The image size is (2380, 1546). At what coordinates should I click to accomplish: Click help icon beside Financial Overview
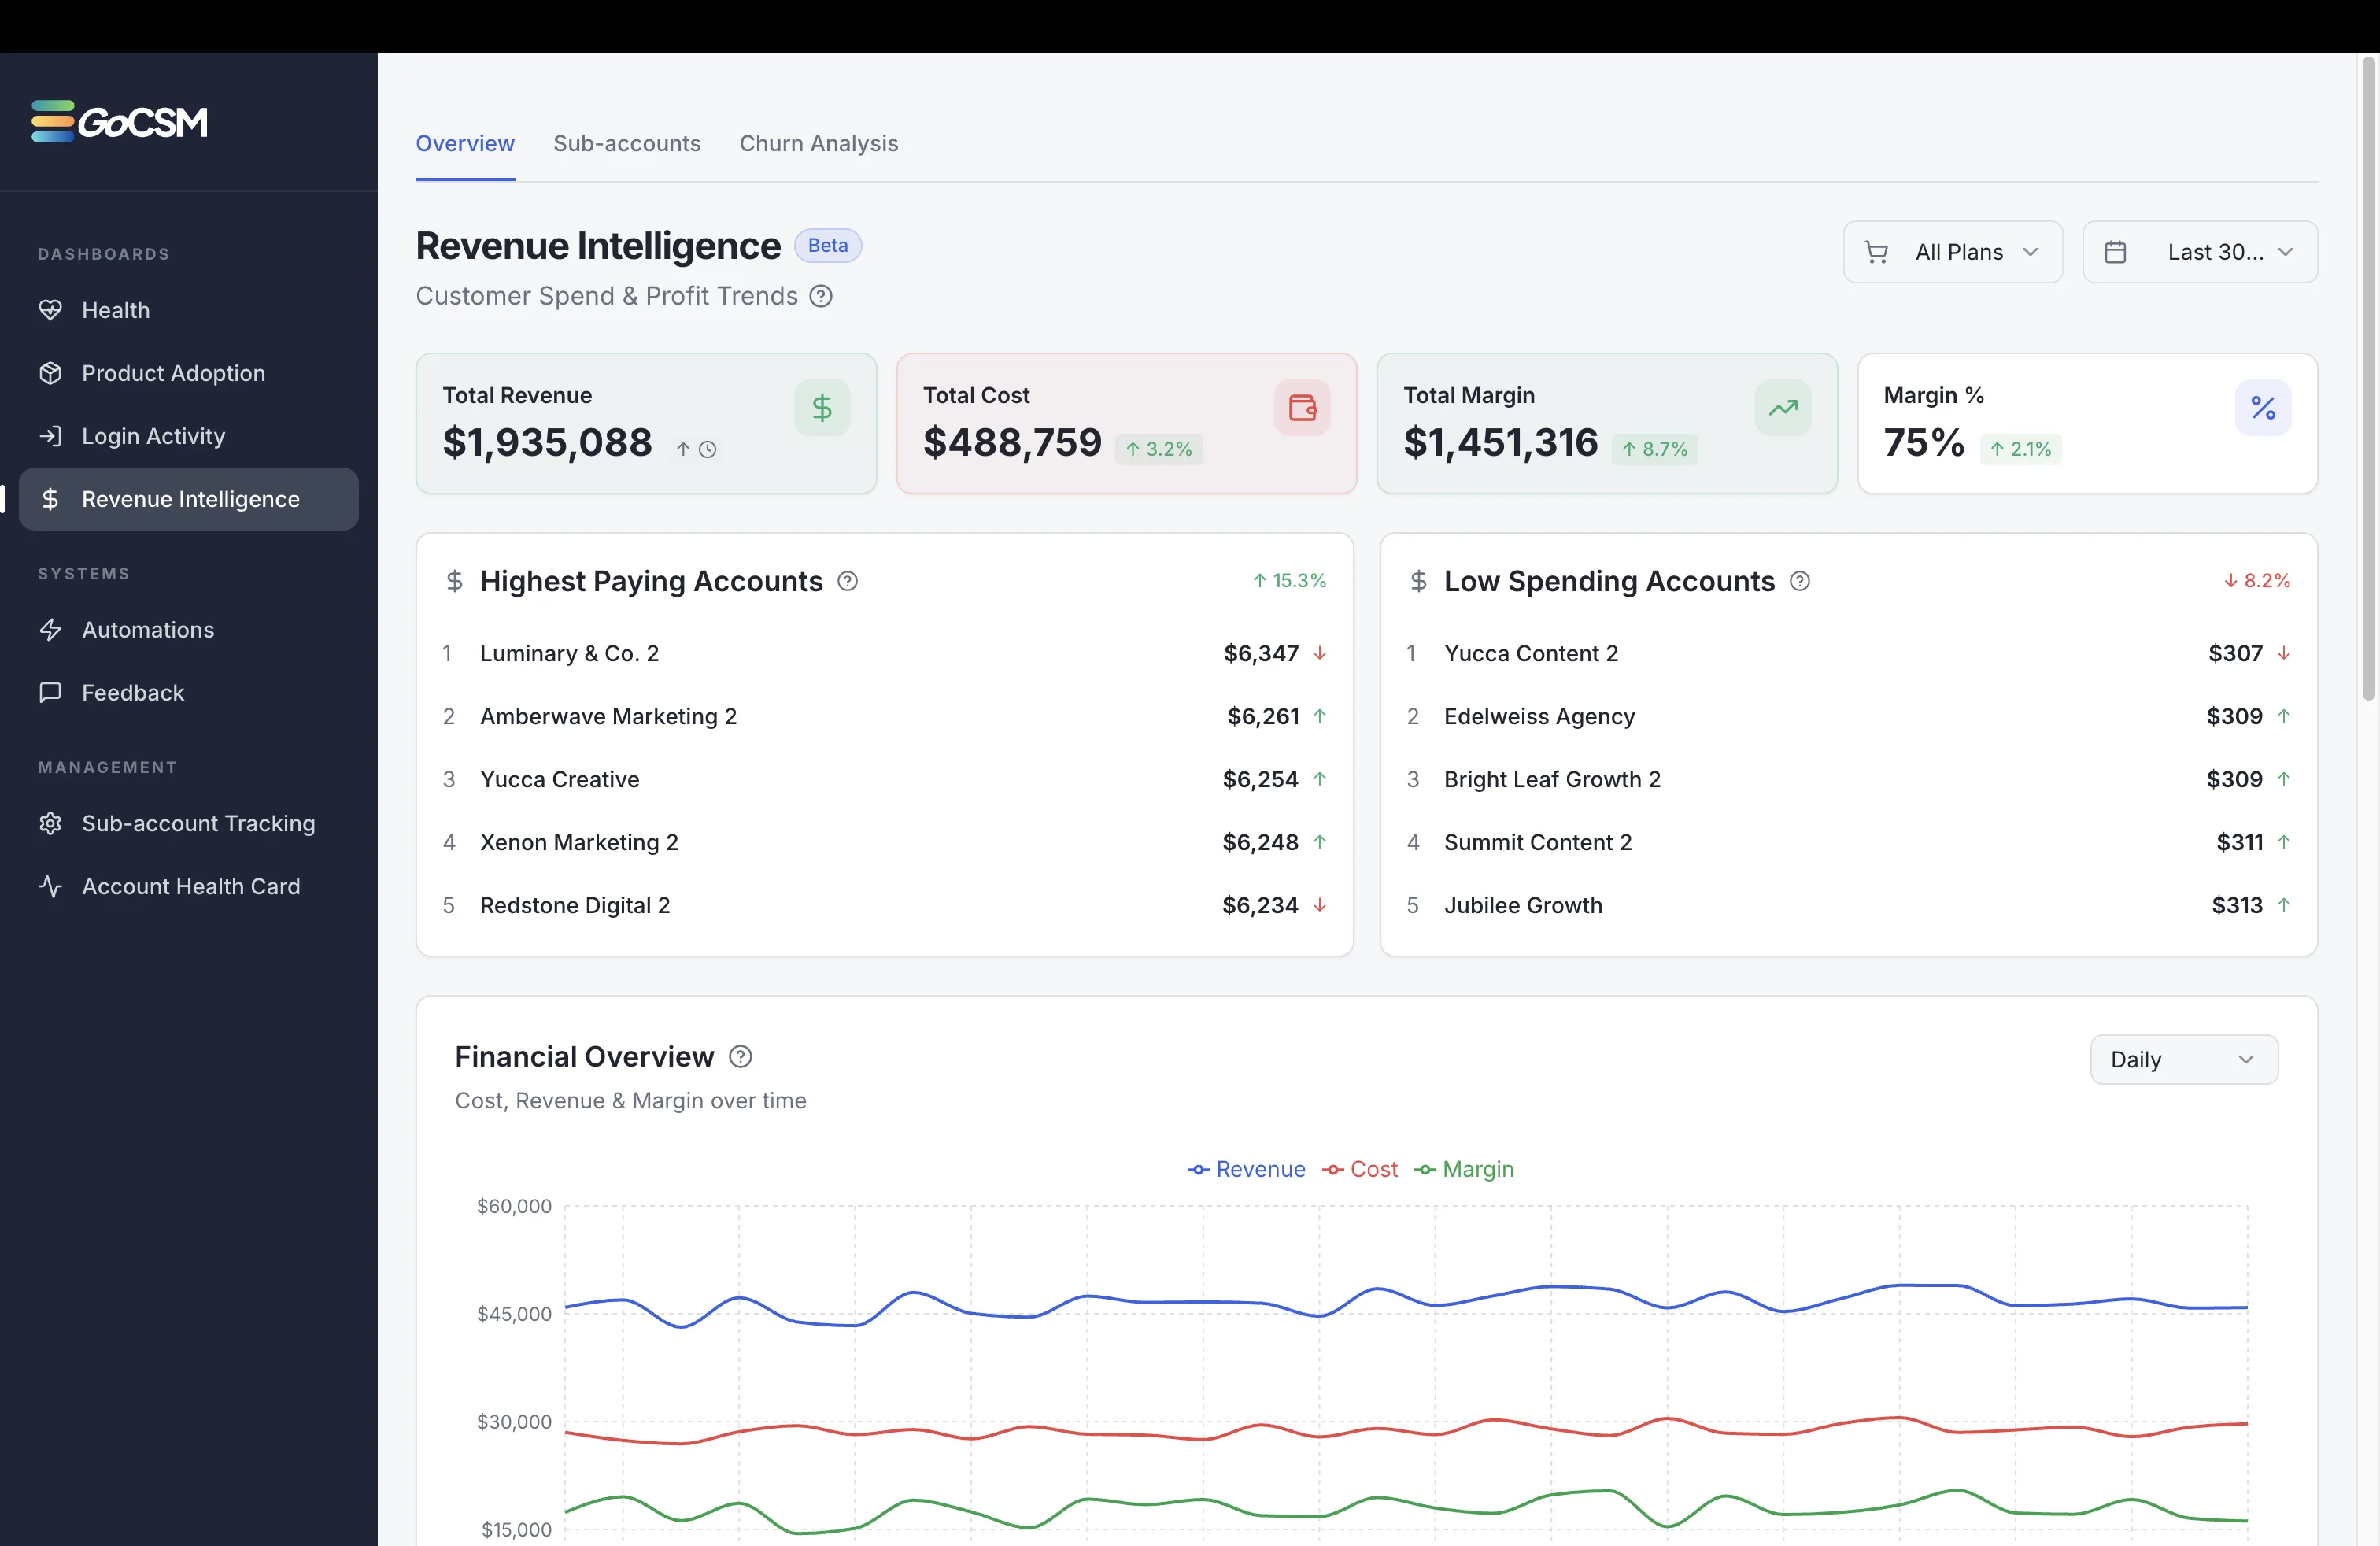pyautogui.click(x=740, y=1057)
